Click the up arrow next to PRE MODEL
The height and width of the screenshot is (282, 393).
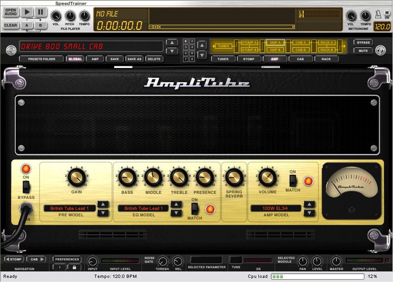pos(103,204)
